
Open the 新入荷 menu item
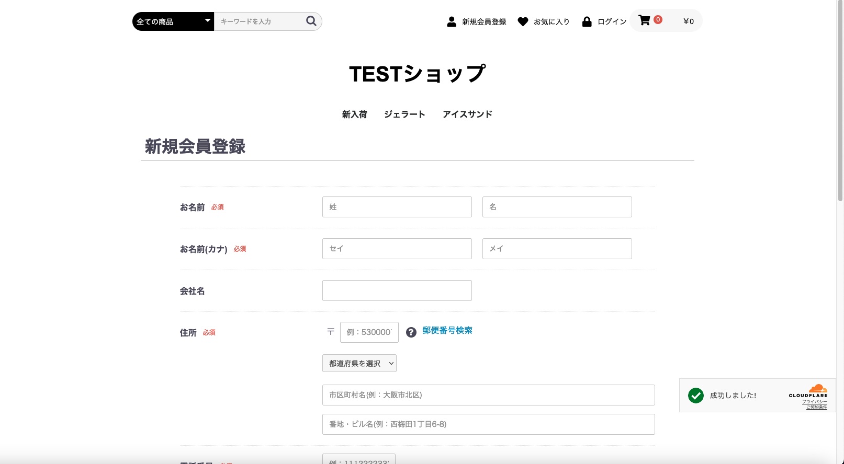pos(354,114)
